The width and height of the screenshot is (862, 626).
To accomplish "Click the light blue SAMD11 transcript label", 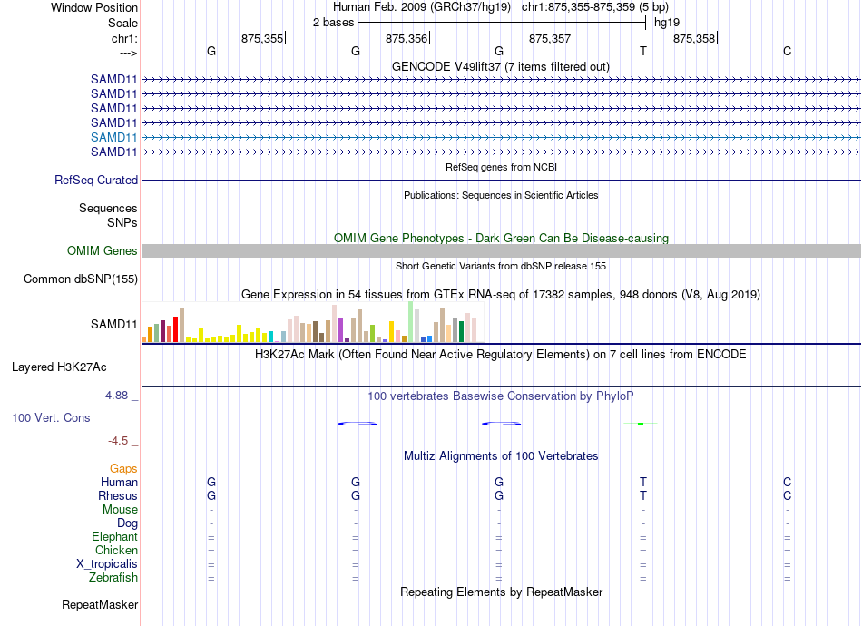I will tap(113, 137).
